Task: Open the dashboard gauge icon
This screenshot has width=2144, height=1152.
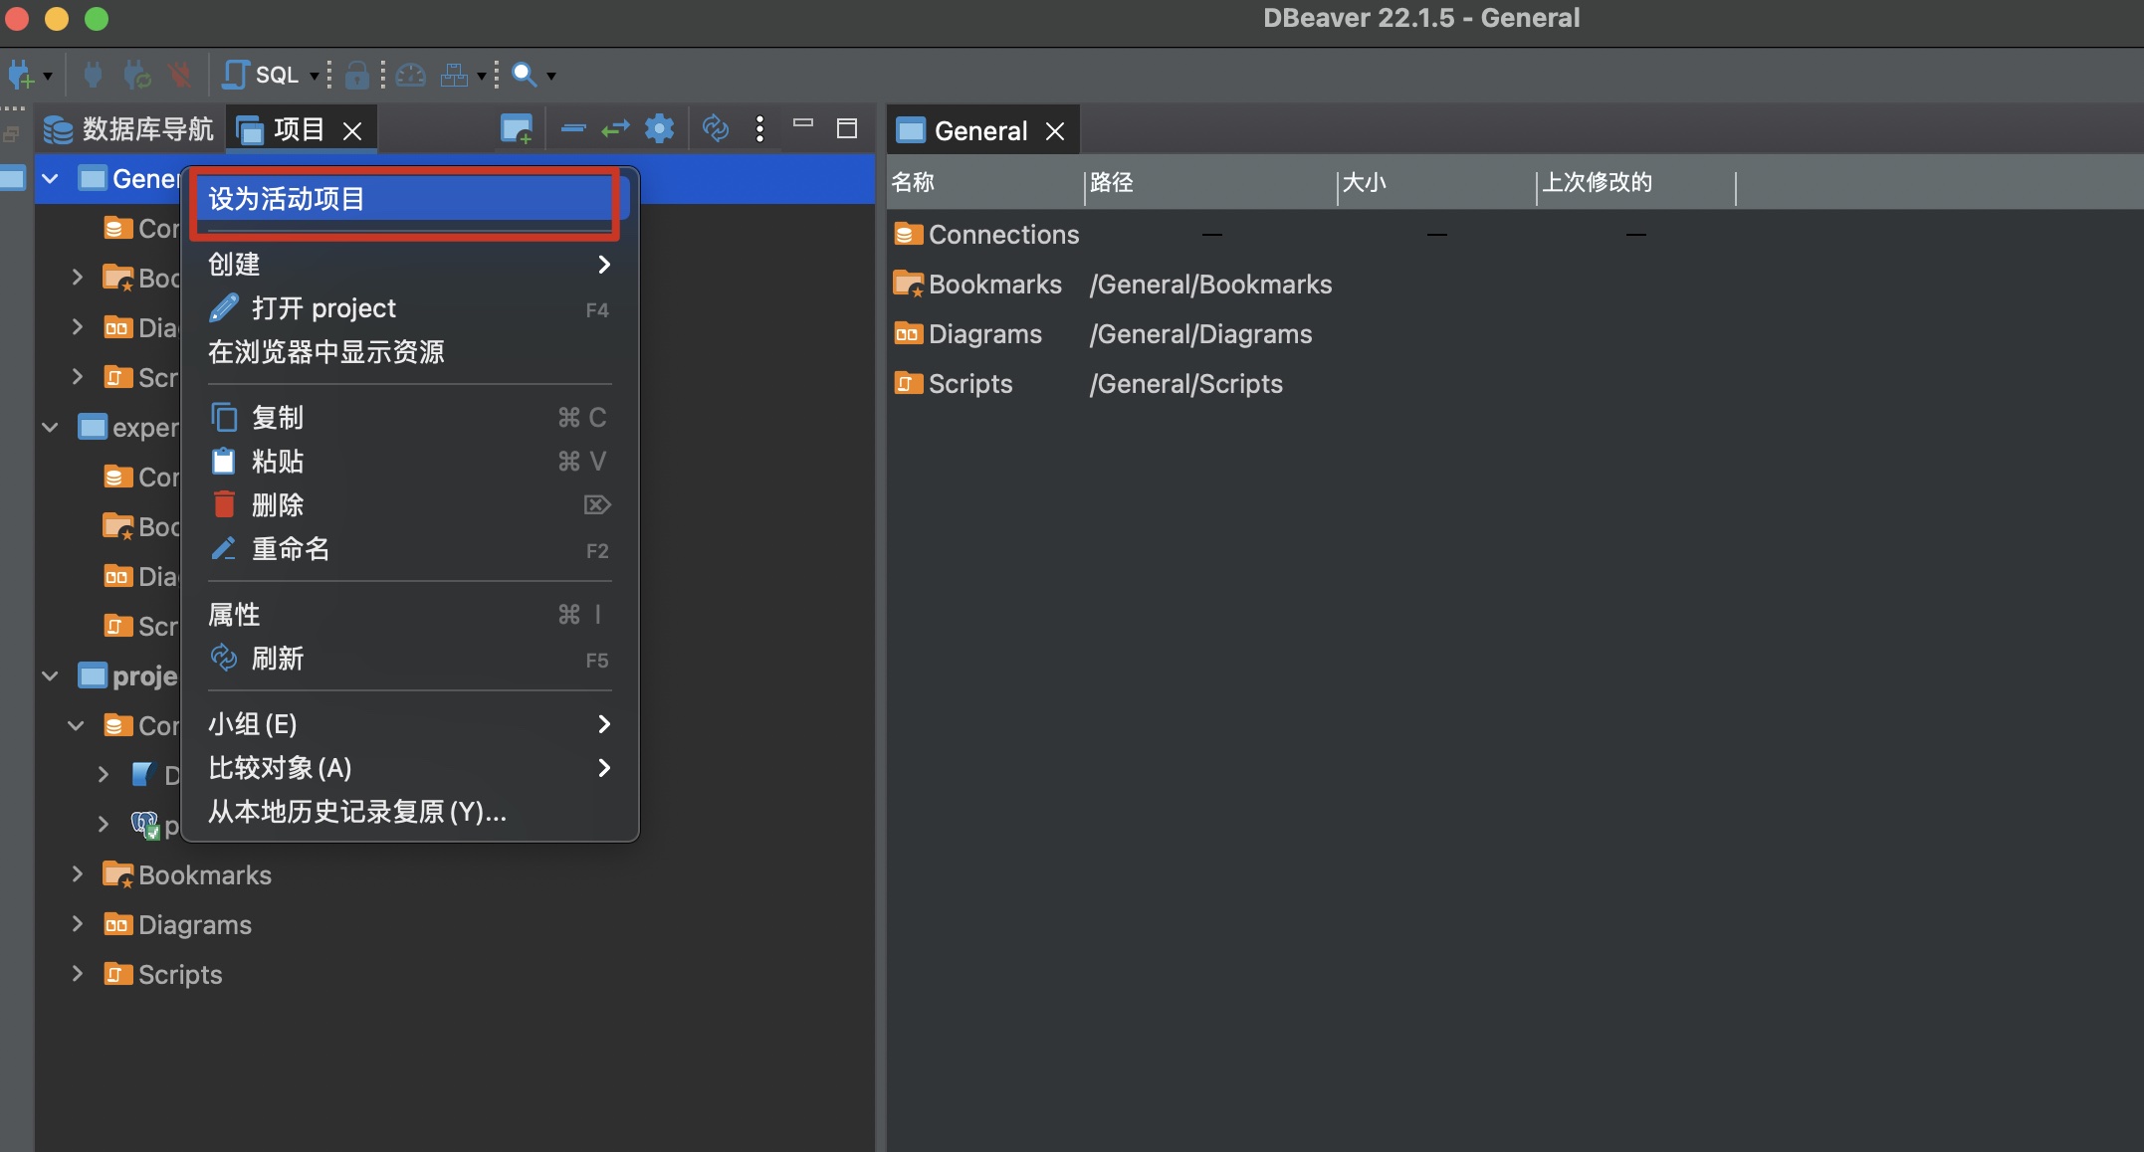Action: click(x=411, y=75)
